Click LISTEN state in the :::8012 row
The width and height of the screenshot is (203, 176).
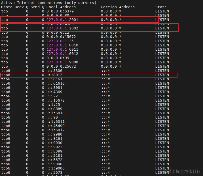162,75
